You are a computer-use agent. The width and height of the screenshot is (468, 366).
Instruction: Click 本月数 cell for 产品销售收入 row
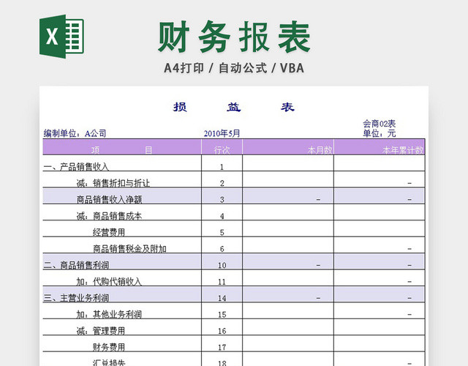288,163
